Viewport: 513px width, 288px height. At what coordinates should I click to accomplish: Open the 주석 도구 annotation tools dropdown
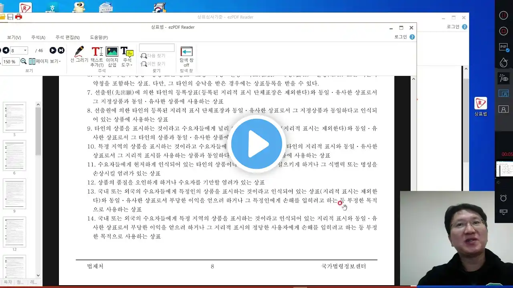(x=127, y=57)
